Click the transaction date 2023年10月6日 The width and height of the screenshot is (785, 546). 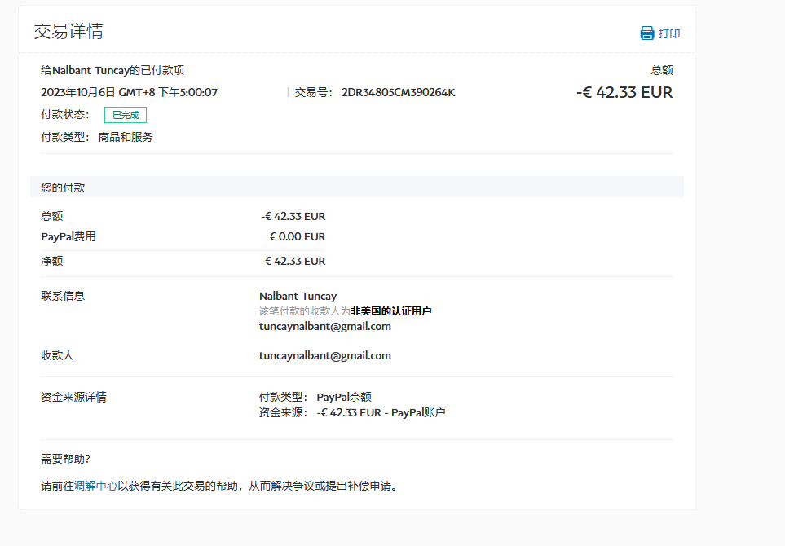pyautogui.click(x=78, y=92)
